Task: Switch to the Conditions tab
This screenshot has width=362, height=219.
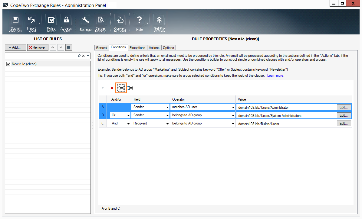Action: 118,47
